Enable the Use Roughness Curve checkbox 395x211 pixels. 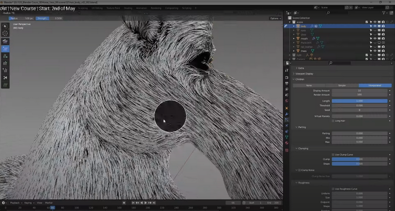[x=333, y=189]
